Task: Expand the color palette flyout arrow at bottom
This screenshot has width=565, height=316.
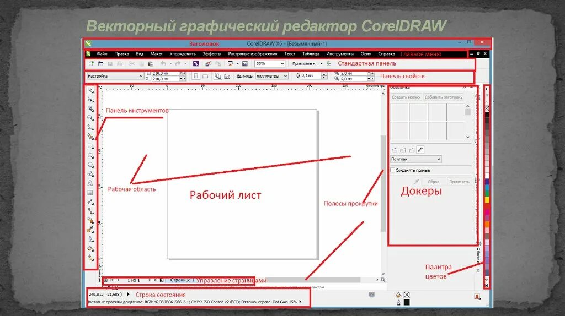Action: [x=487, y=285]
